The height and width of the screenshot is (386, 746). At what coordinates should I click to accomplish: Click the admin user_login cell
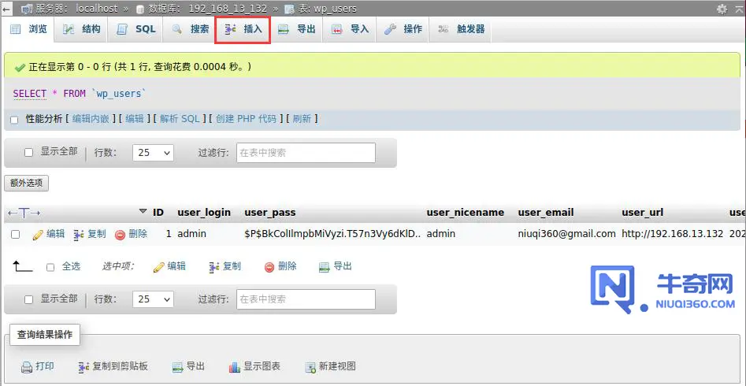(191, 234)
